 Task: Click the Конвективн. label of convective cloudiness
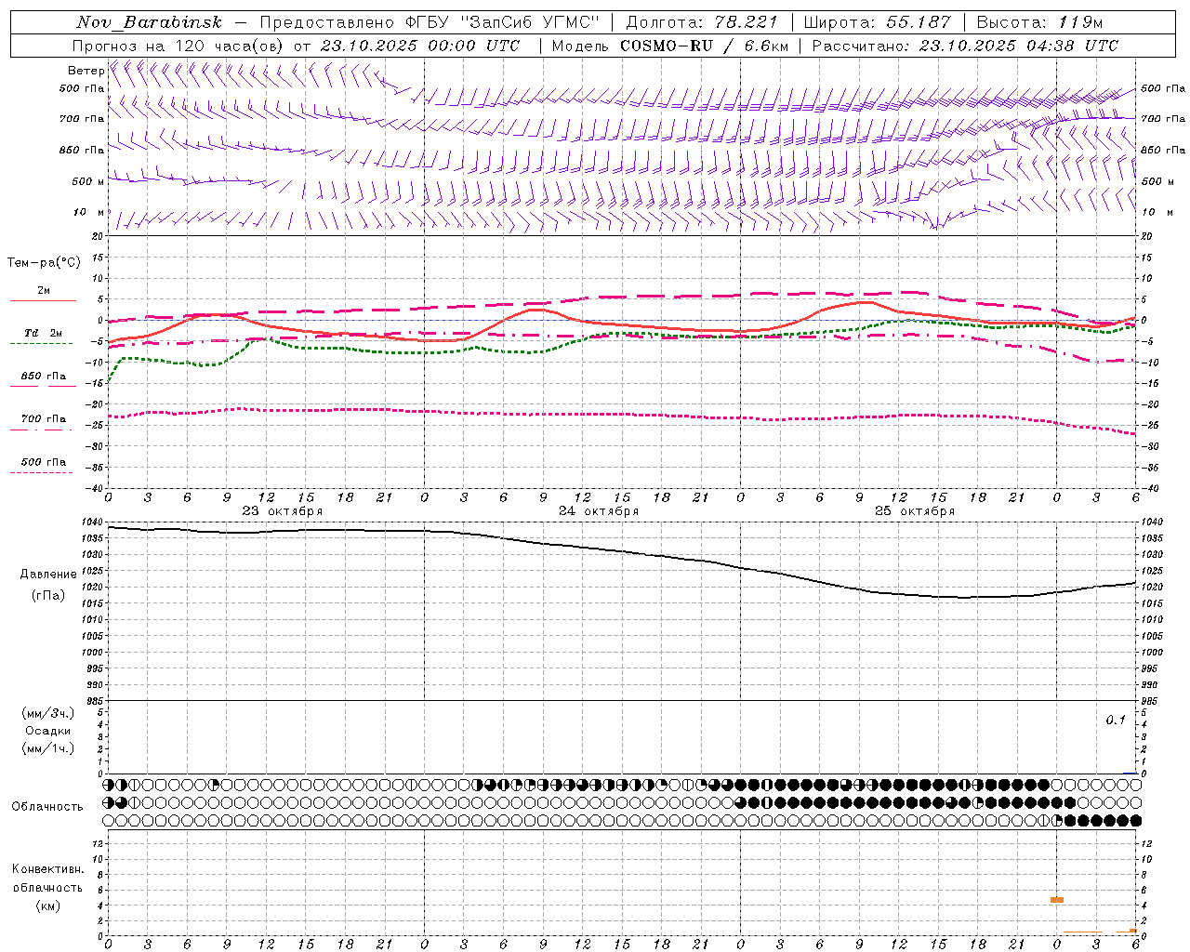[47, 869]
